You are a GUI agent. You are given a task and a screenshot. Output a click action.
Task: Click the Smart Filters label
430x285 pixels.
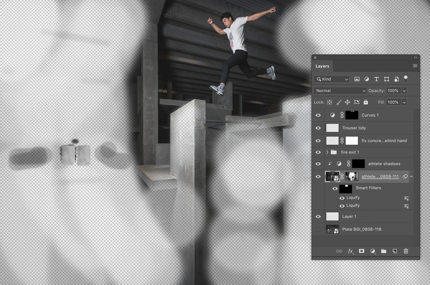pos(368,188)
